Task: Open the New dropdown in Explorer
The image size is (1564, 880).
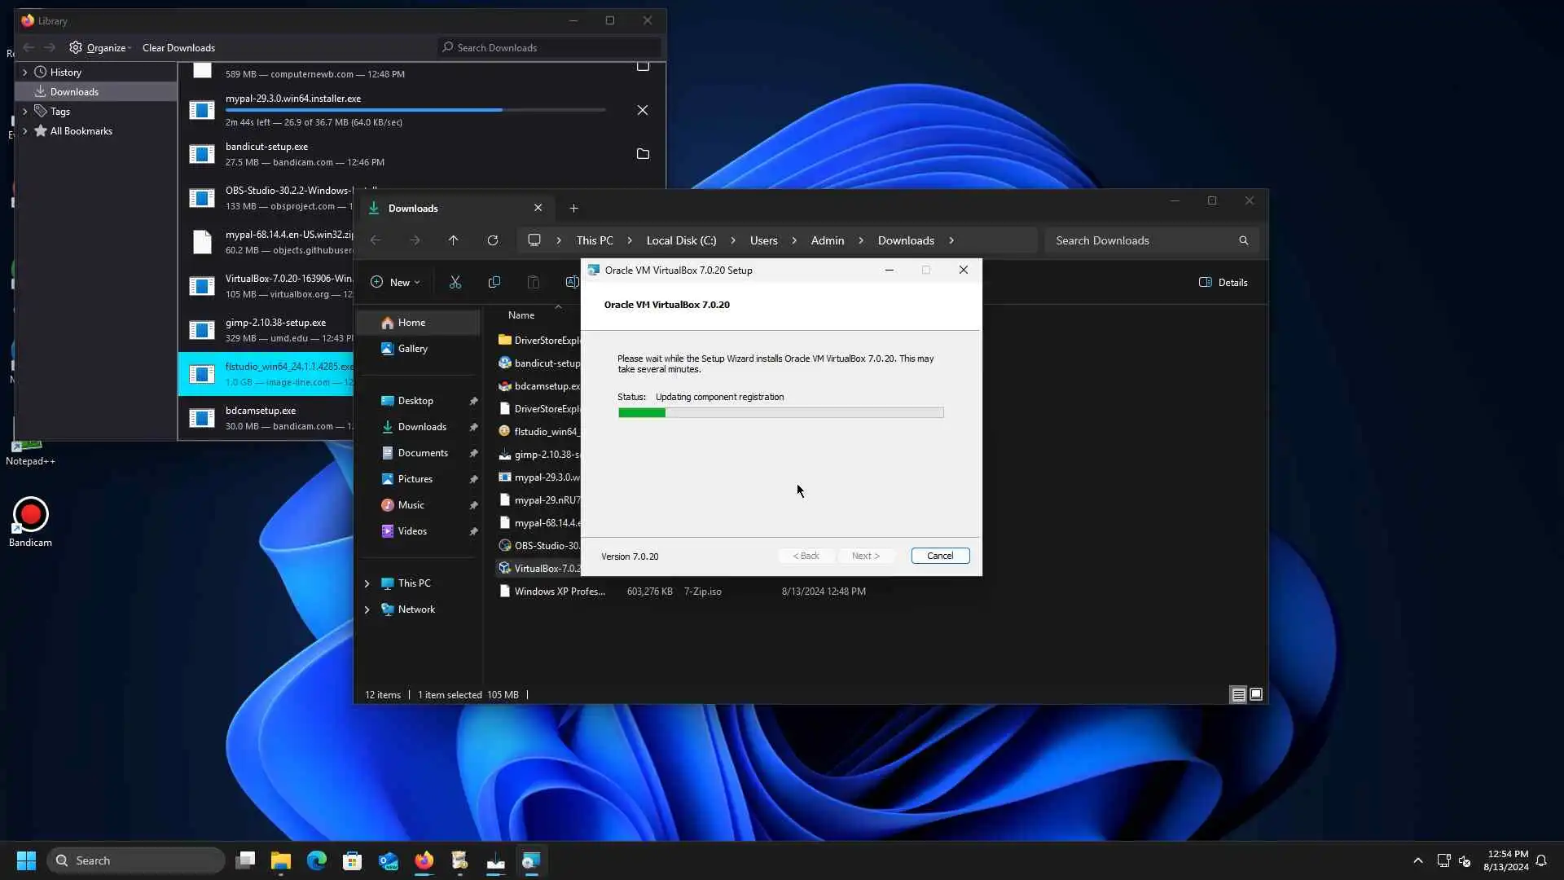Action: click(396, 283)
